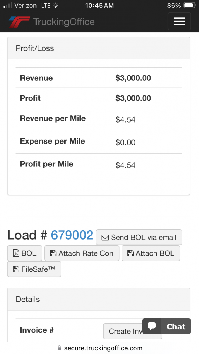The width and height of the screenshot is (199, 354).
Task: Tap the secure.truckingoffice.com address bar
Action: [103, 348]
